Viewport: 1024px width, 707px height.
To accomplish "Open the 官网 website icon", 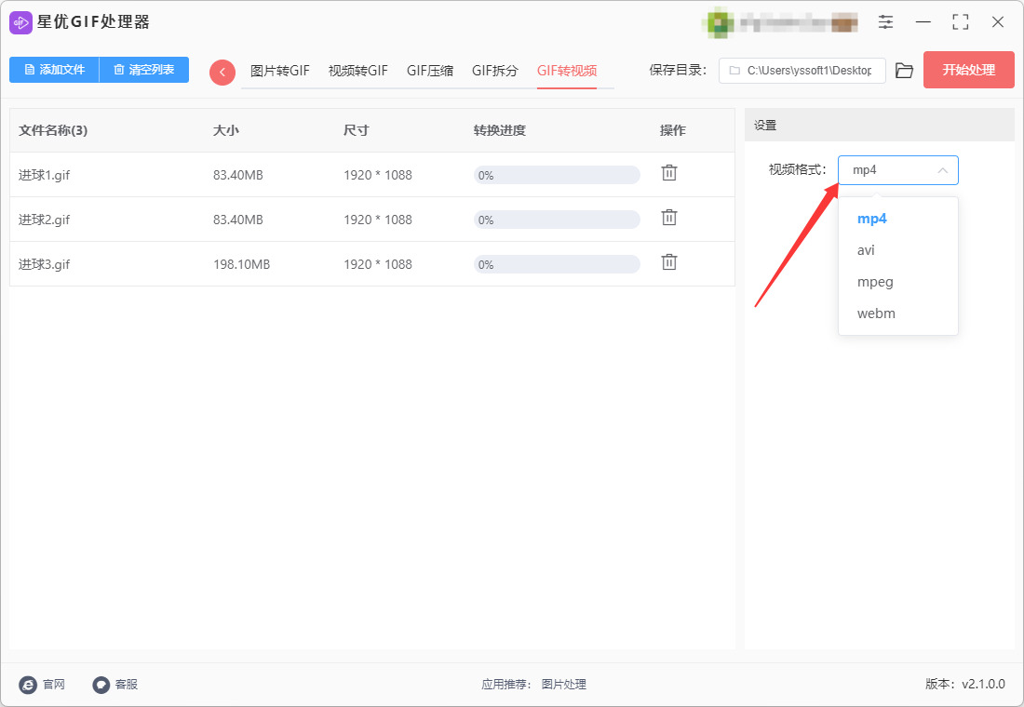I will point(28,684).
